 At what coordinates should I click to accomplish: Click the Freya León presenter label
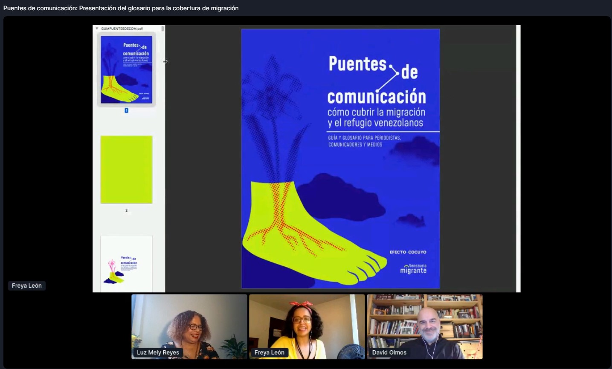click(27, 285)
